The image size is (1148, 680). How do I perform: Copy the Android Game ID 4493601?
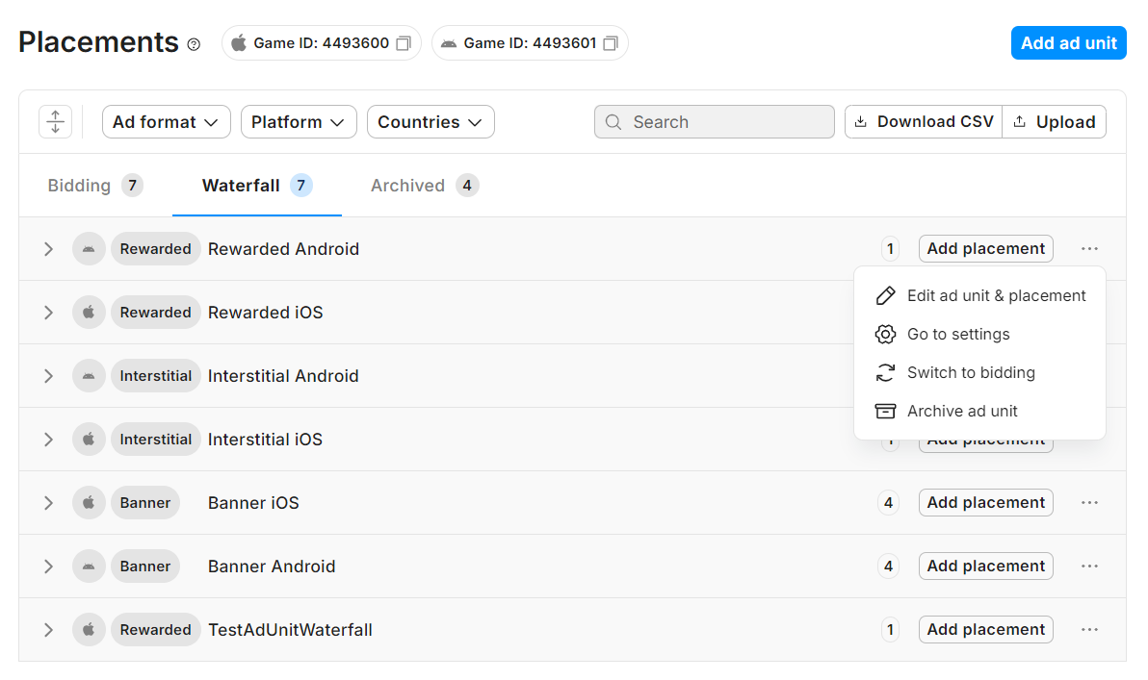click(x=611, y=43)
